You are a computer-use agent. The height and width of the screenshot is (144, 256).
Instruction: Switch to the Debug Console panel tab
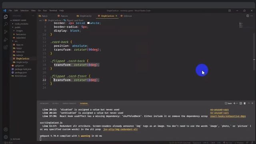click(69, 104)
